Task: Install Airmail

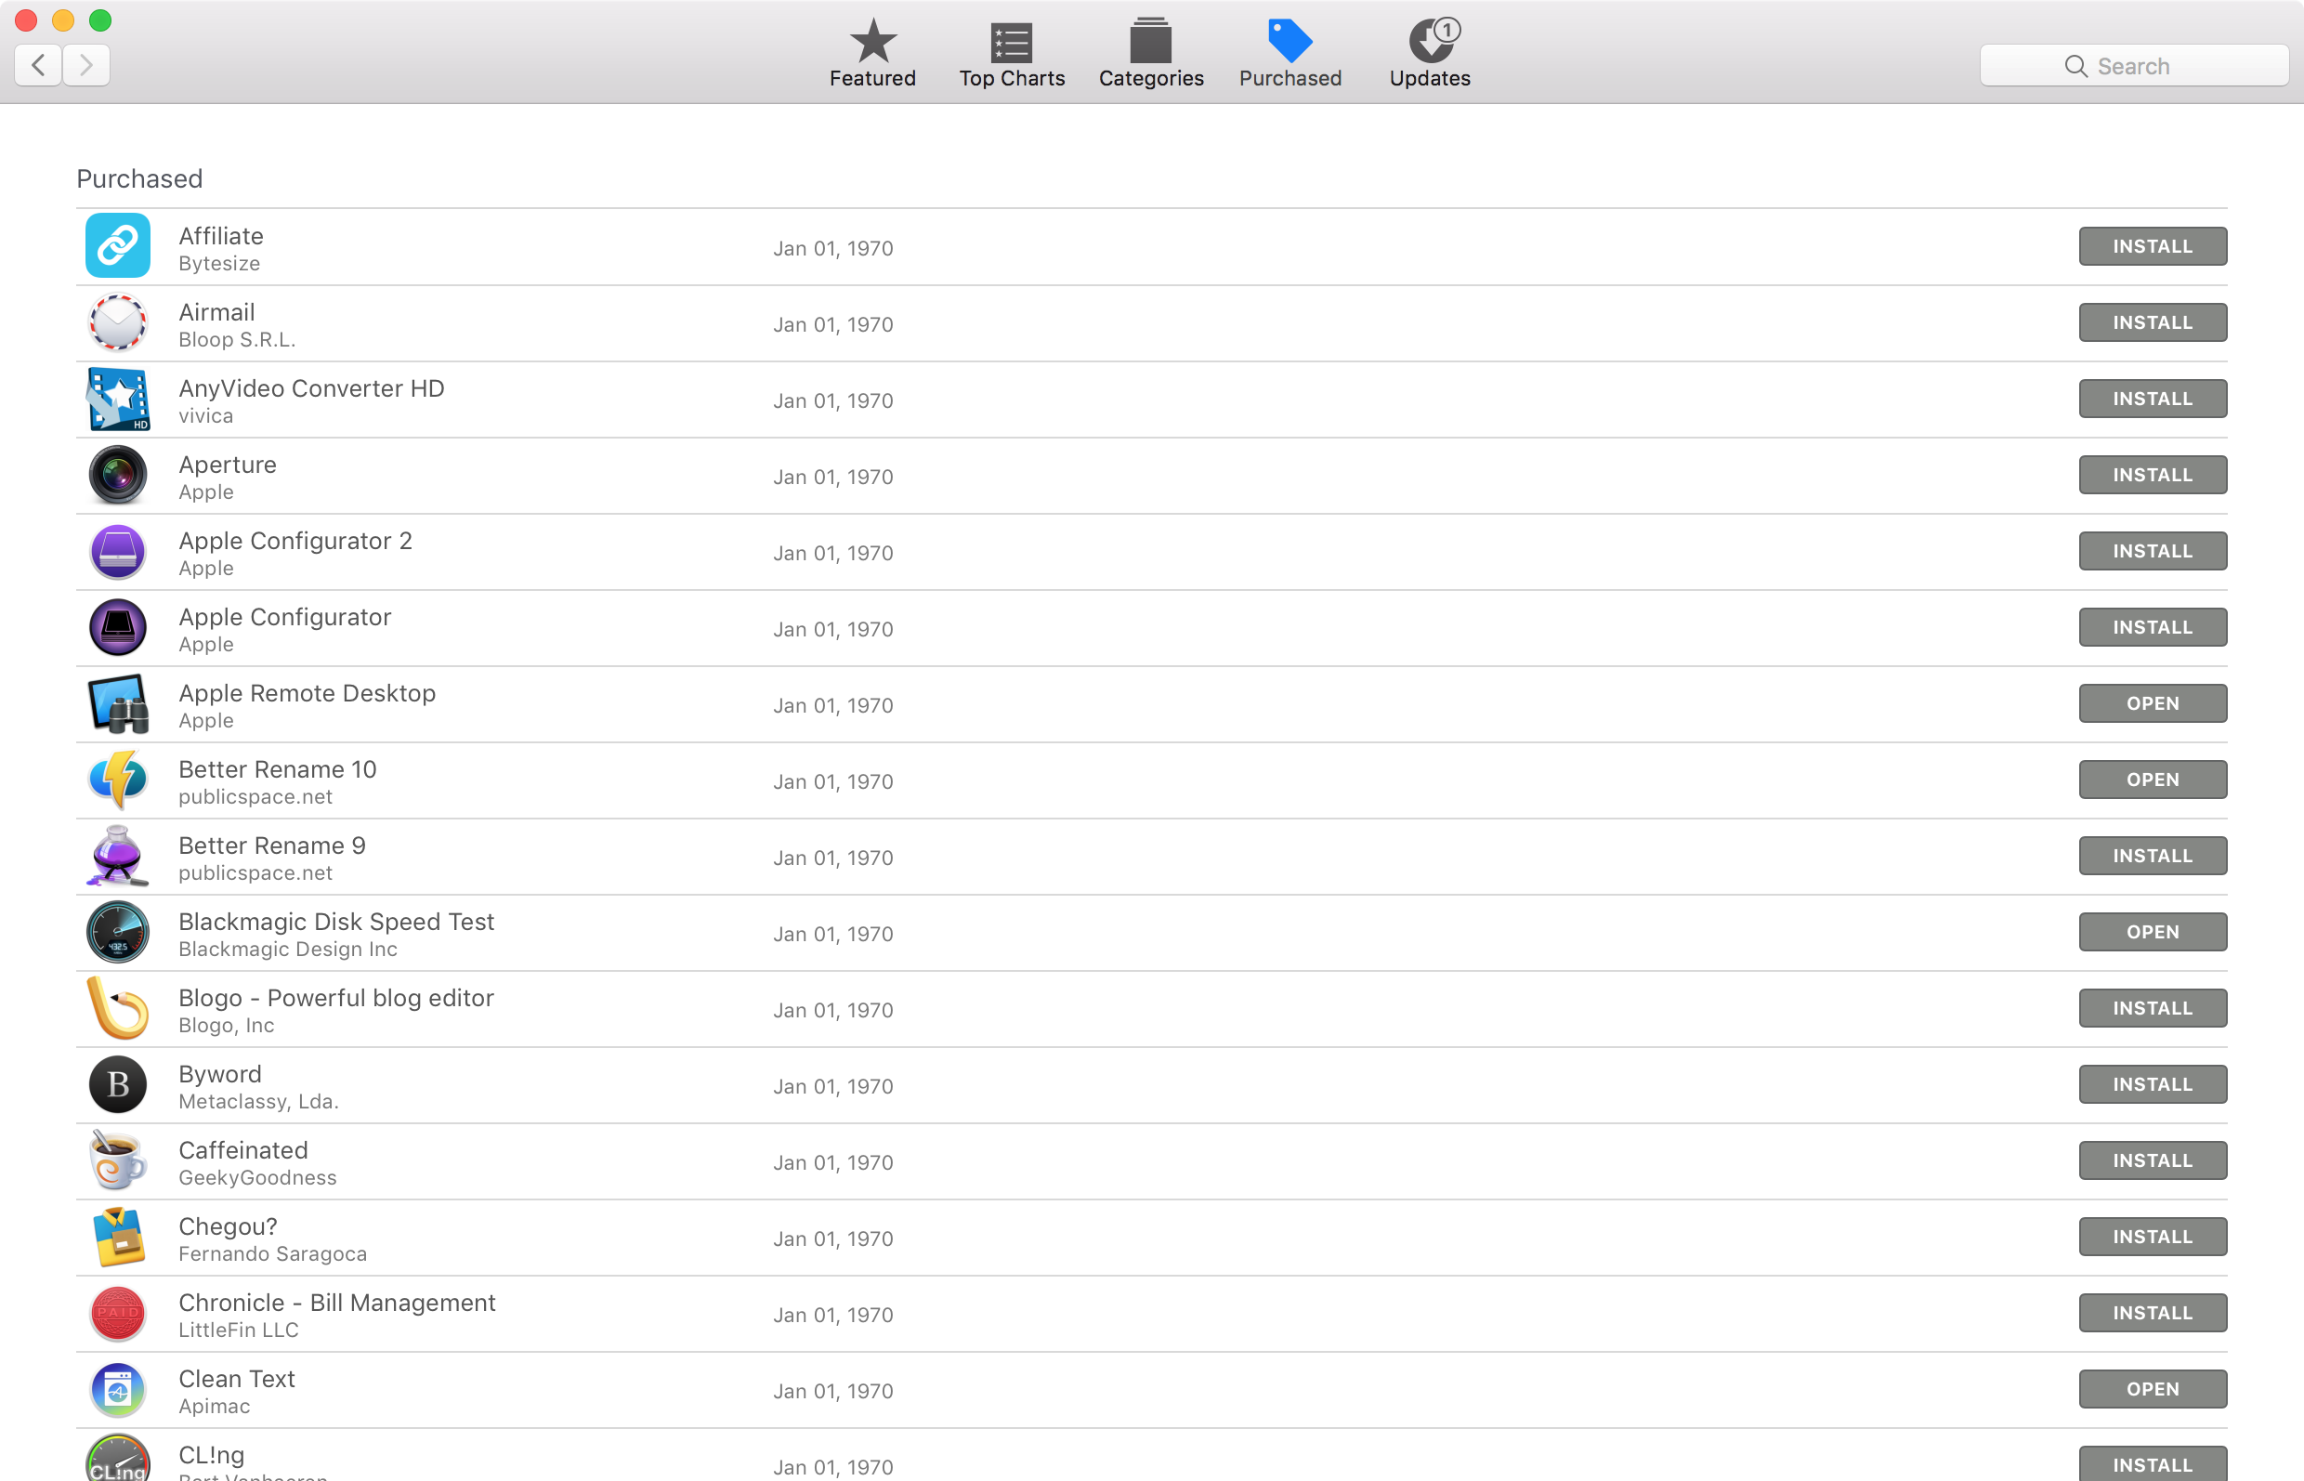Action: [x=2152, y=322]
